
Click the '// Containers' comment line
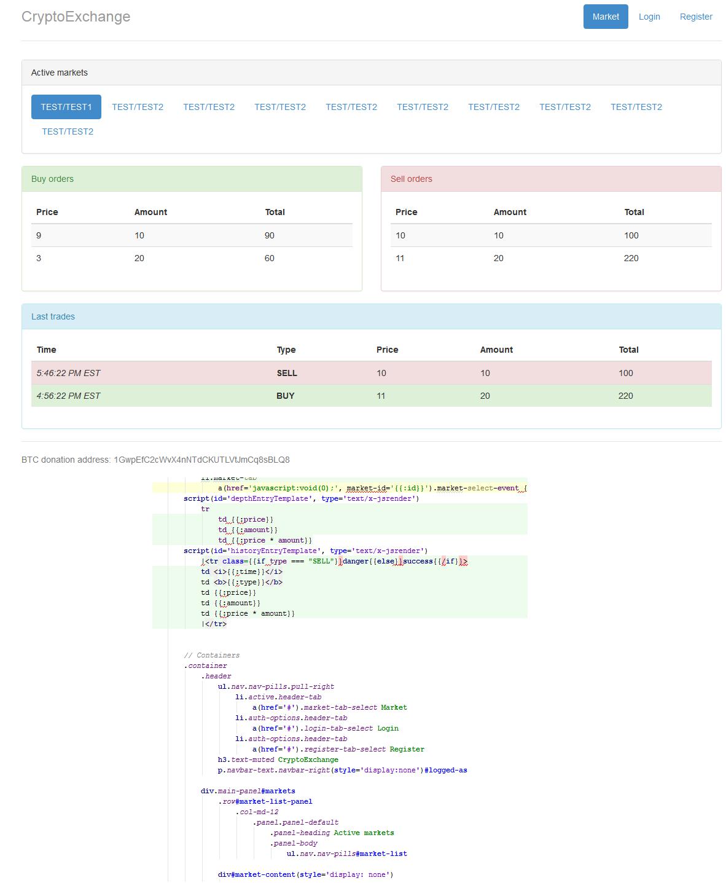click(212, 655)
